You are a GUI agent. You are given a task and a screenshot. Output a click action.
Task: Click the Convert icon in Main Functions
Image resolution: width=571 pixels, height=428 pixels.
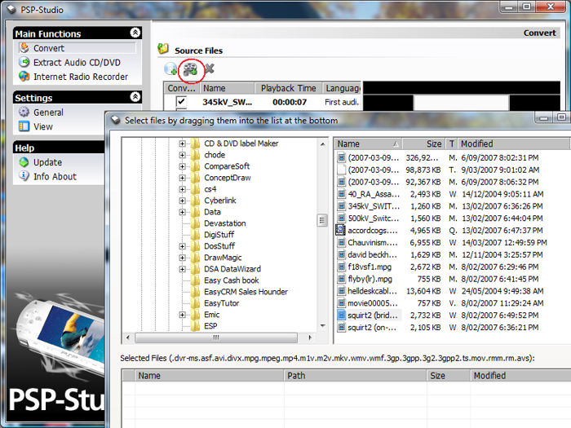24,47
